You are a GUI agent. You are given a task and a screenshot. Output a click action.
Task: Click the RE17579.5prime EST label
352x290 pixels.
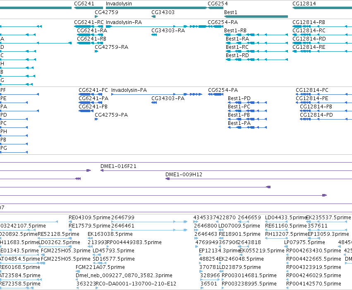[x=89, y=225]
